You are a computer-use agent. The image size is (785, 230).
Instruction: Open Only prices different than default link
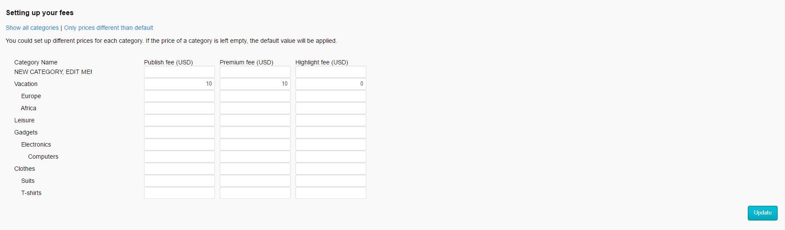click(109, 28)
